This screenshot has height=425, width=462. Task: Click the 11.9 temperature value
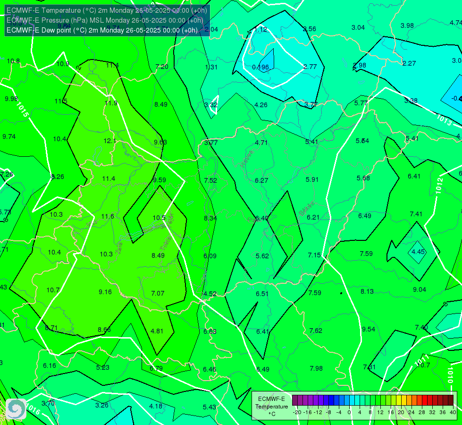(x=111, y=103)
